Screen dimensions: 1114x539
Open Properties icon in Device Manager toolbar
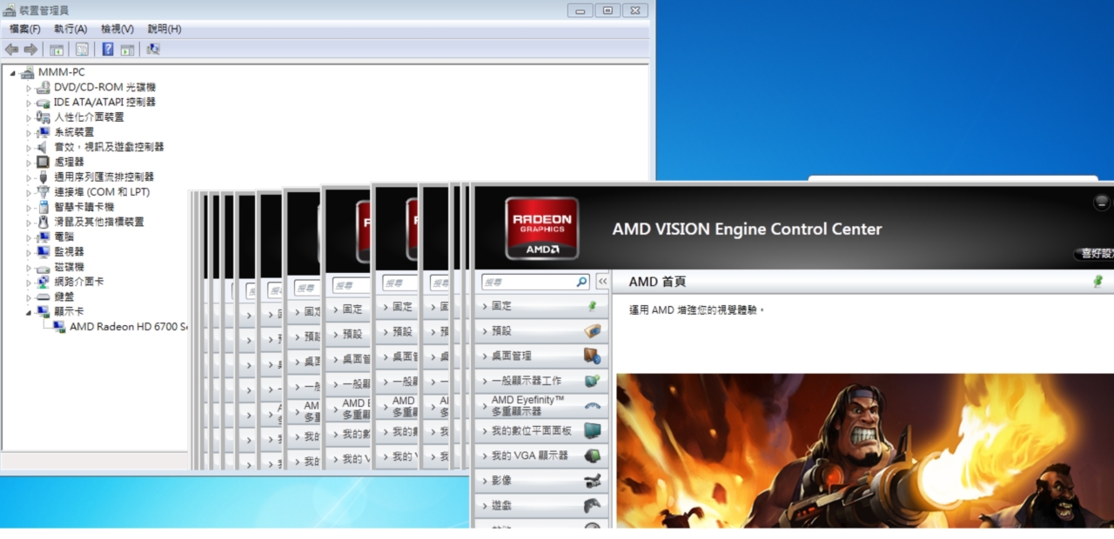click(82, 50)
